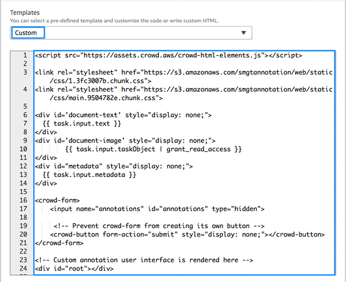Click the script src crowd-html-elements.js line
This screenshot has height=282, width=346.
[168, 55]
